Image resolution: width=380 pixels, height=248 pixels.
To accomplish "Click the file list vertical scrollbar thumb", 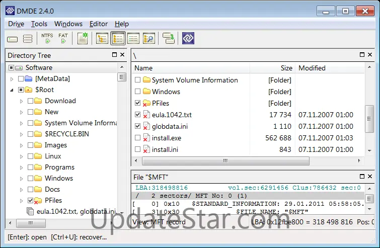I will (369, 119).
